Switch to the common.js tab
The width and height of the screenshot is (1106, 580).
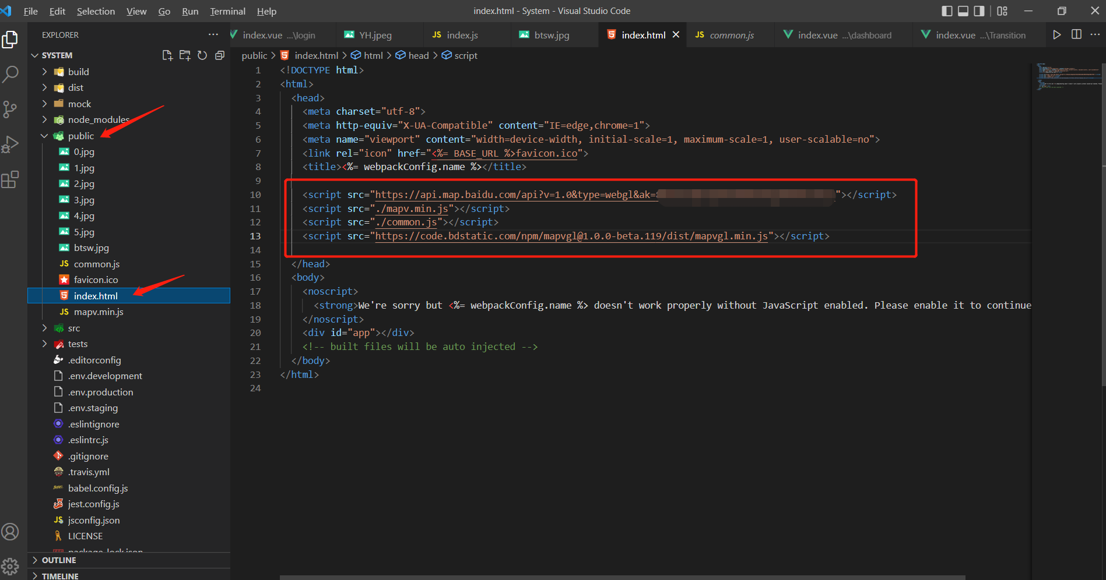point(731,35)
